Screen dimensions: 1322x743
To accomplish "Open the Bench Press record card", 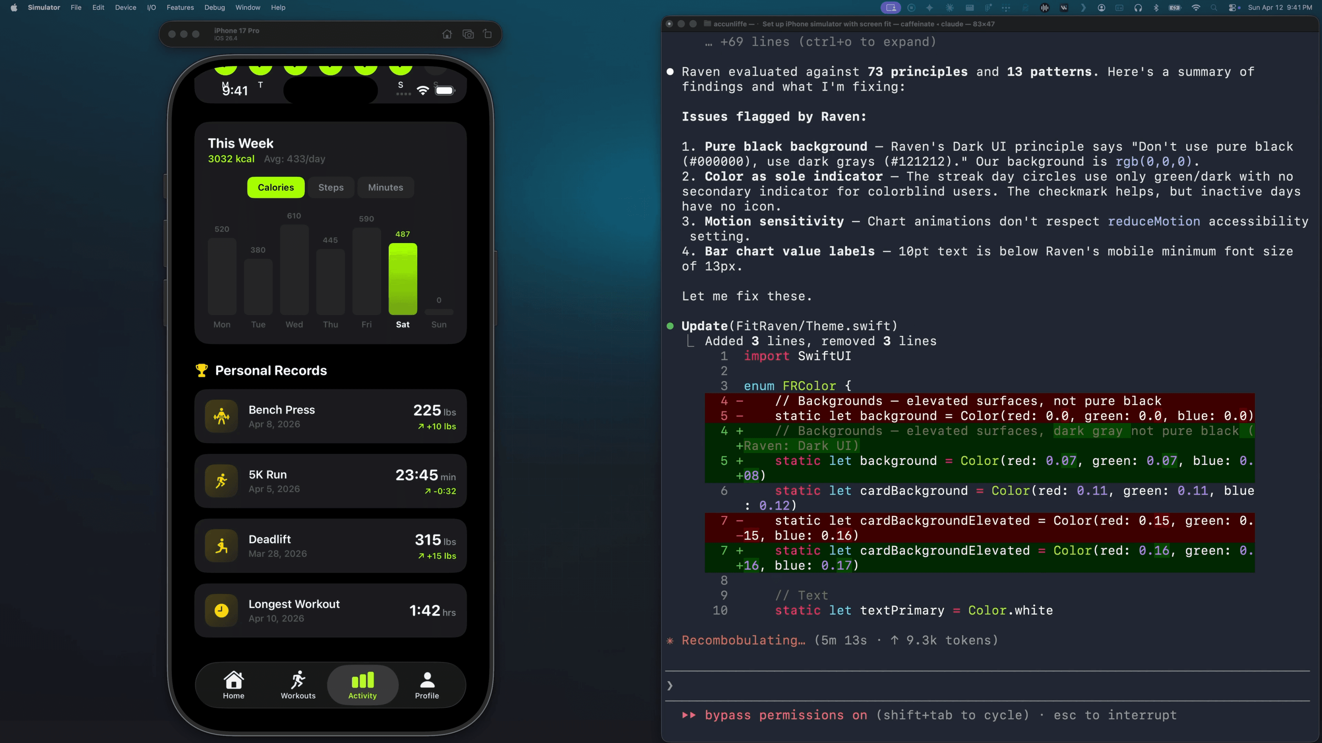I will point(330,416).
